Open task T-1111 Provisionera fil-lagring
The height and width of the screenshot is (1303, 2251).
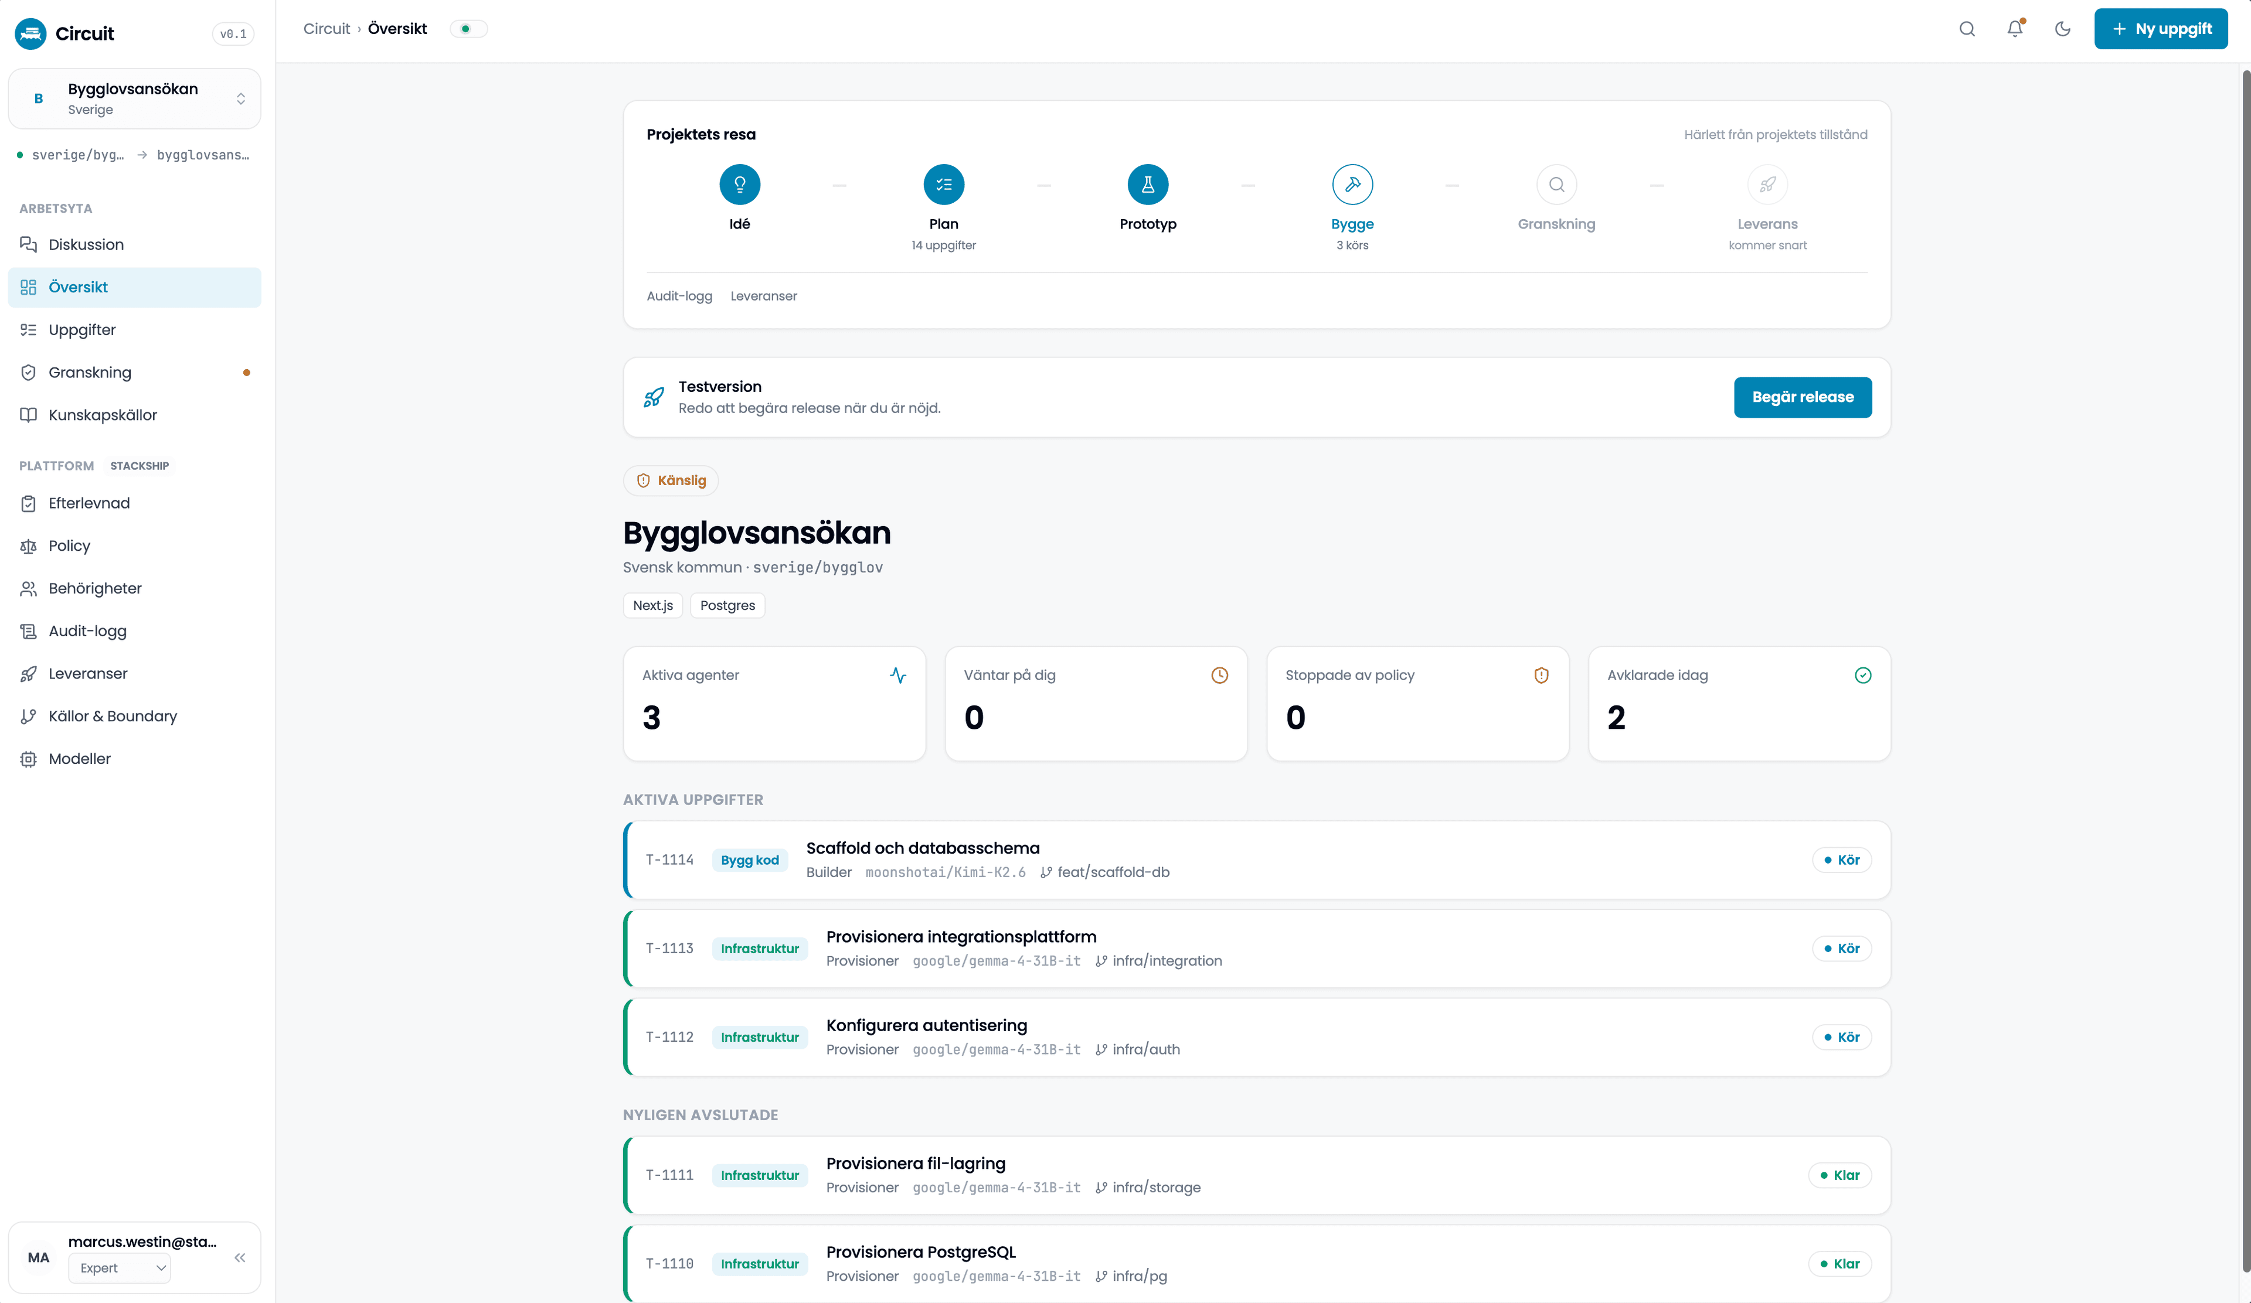click(x=1257, y=1175)
